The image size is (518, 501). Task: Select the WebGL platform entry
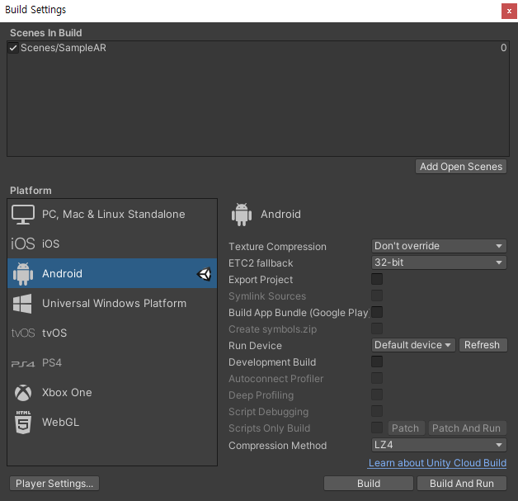(x=112, y=422)
